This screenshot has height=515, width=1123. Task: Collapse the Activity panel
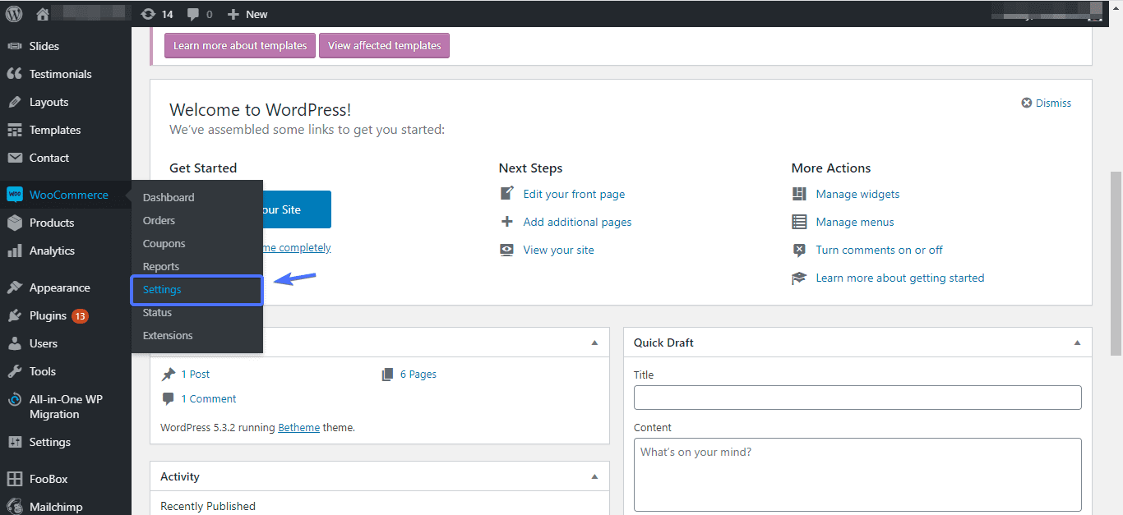594,476
